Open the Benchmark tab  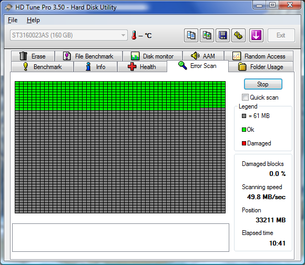pos(43,67)
